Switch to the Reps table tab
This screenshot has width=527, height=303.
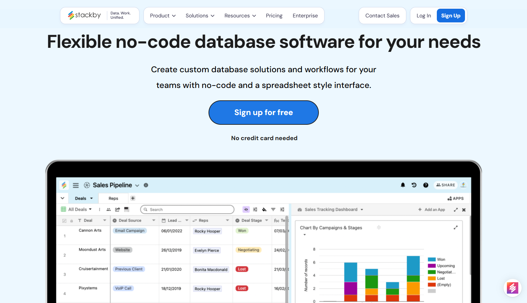pyautogui.click(x=113, y=198)
